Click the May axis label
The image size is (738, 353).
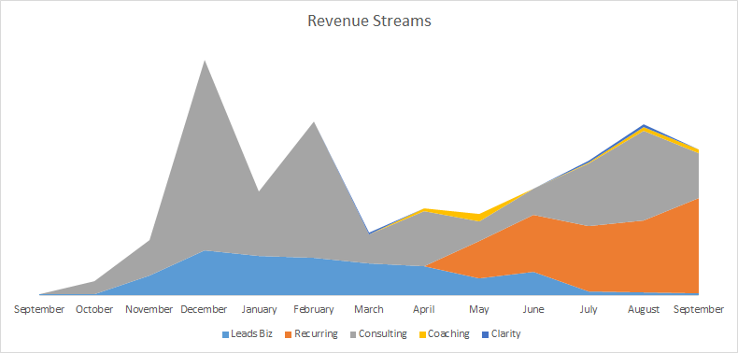point(478,310)
